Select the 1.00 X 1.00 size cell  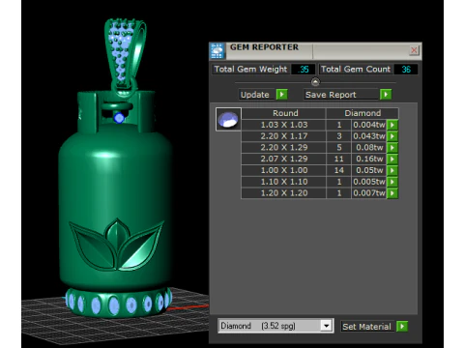(283, 170)
